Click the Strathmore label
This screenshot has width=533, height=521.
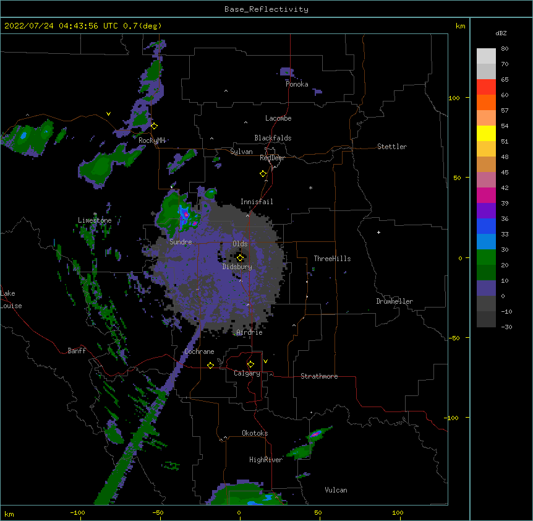pyautogui.click(x=319, y=376)
